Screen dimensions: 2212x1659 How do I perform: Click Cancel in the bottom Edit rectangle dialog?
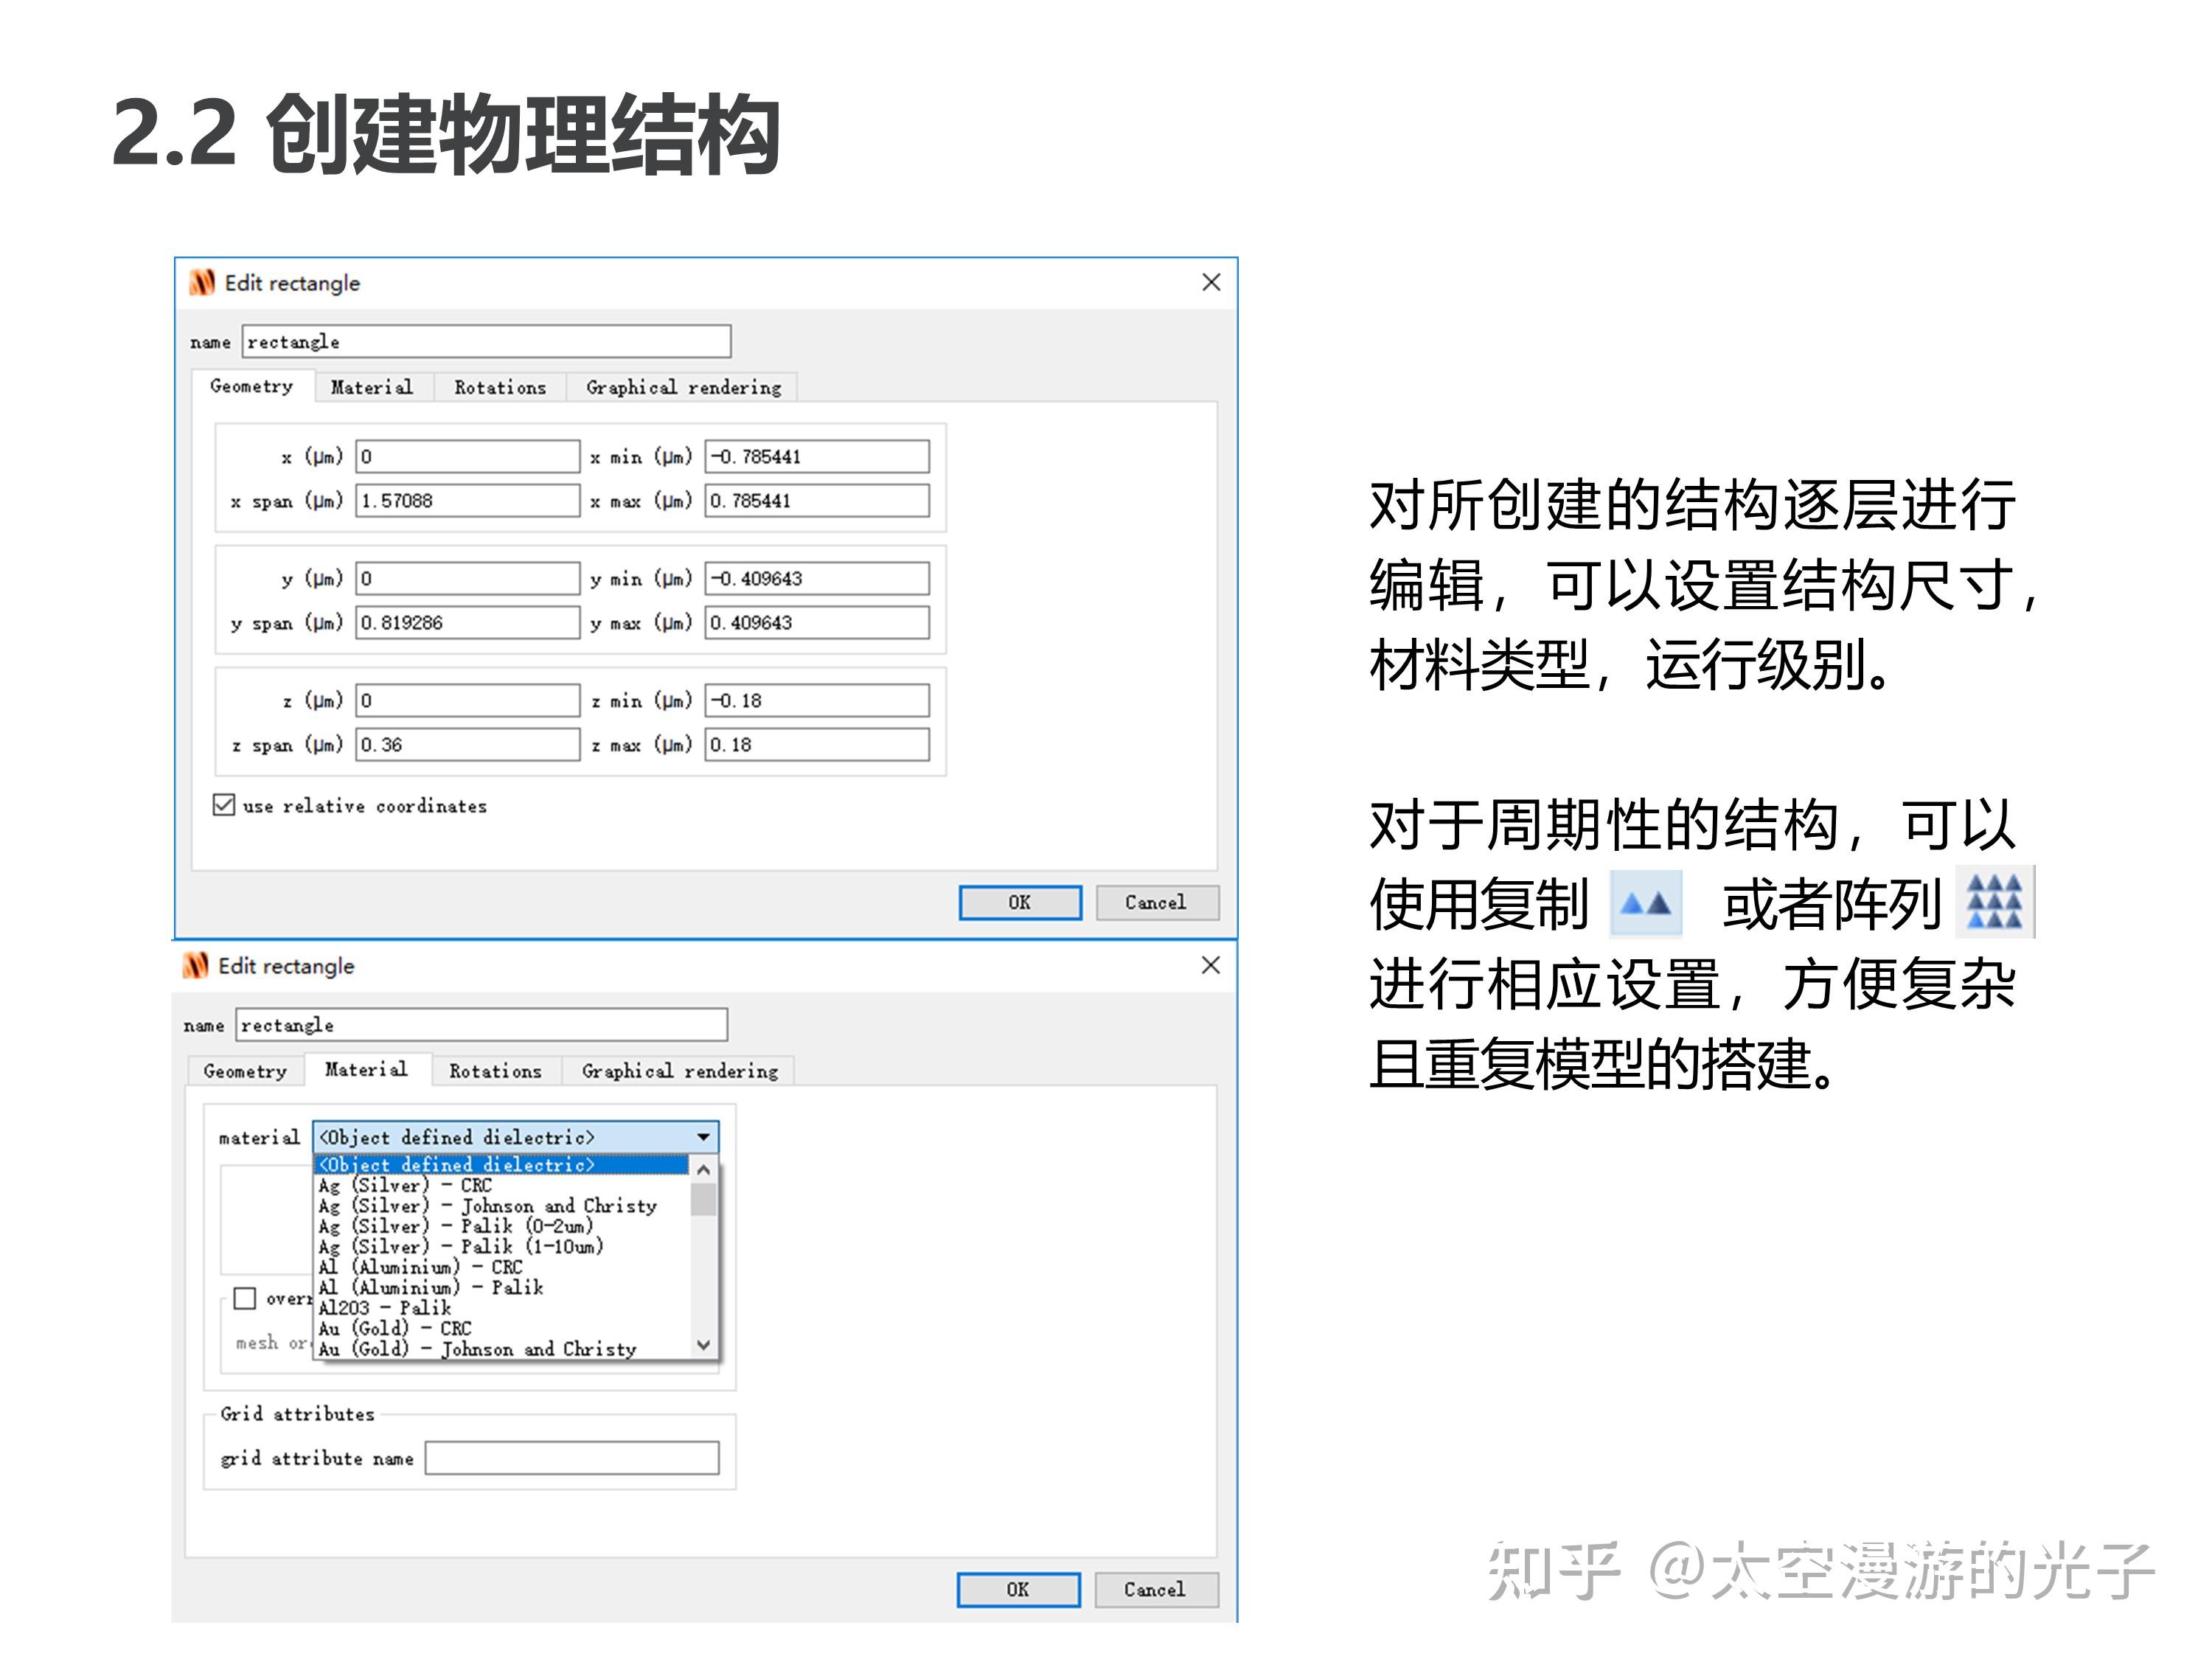(x=1156, y=1590)
